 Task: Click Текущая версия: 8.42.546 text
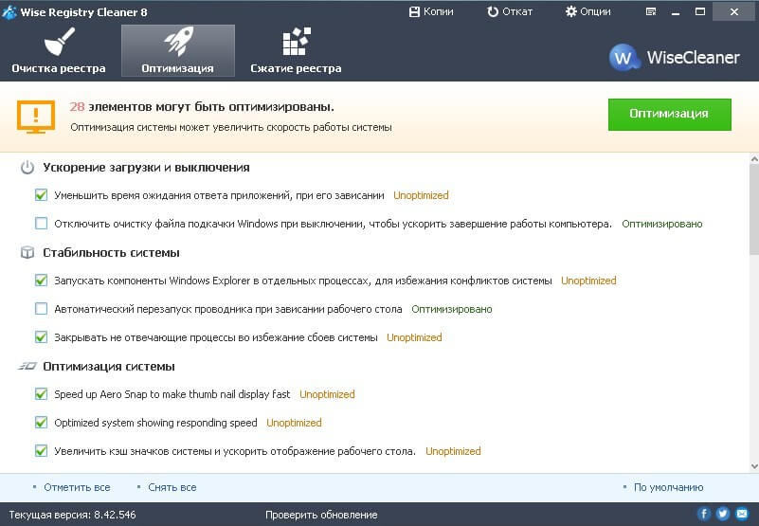click(x=73, y=515)
